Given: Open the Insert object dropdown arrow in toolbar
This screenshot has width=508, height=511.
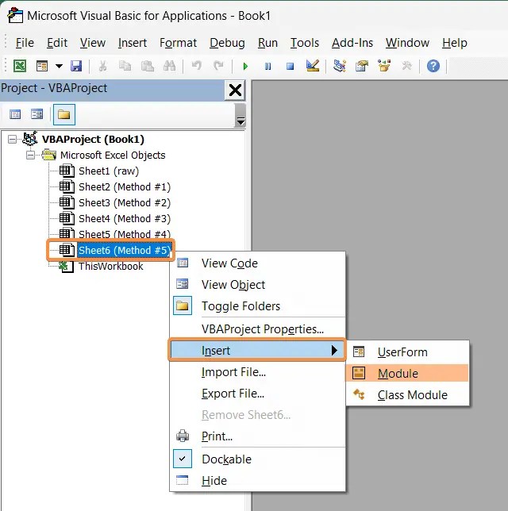Looking at the screenshot, I should click(59, 66).
